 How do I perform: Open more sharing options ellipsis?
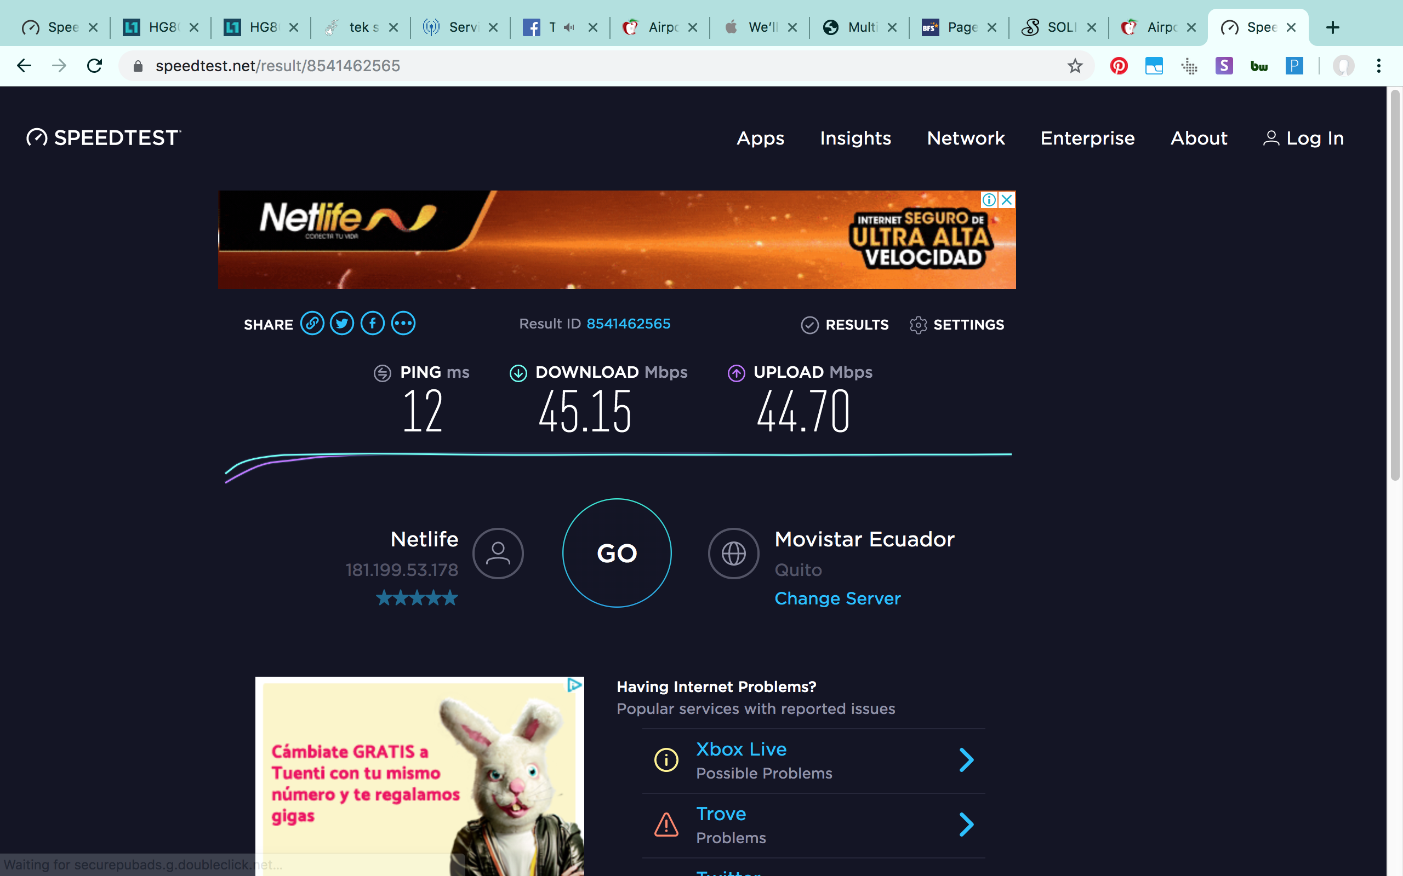403,323
